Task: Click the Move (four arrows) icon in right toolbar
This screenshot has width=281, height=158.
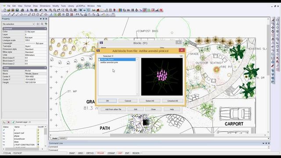Action: 273,27
